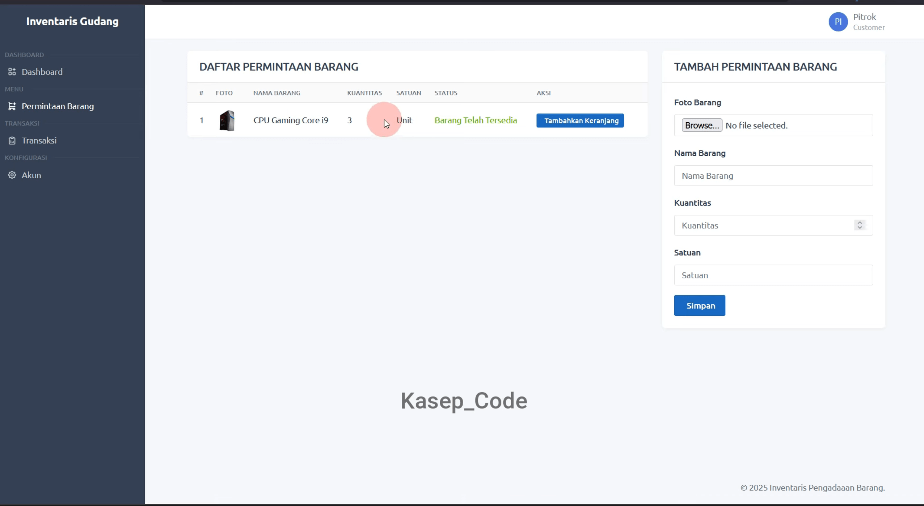Focus the Nama Barang input field
This screenshot has height=506, width=924.
coord(773,175)
